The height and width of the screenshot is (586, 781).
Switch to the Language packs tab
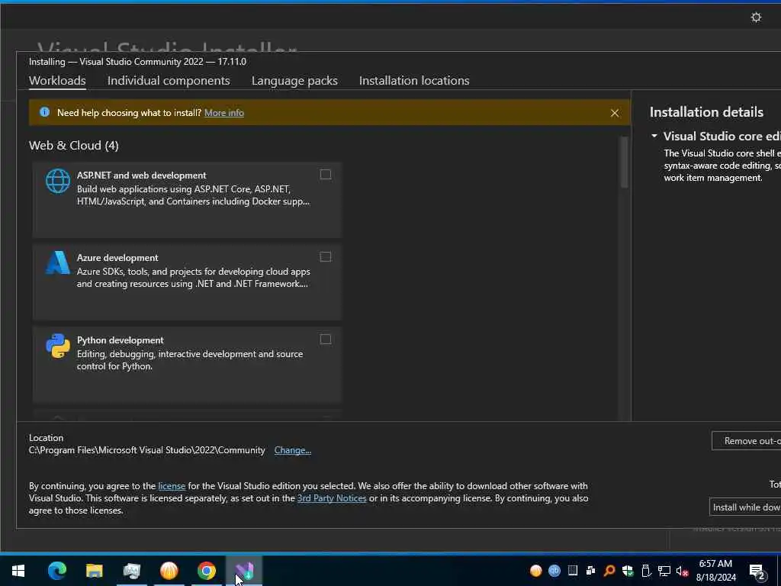(x=294, y=81)
